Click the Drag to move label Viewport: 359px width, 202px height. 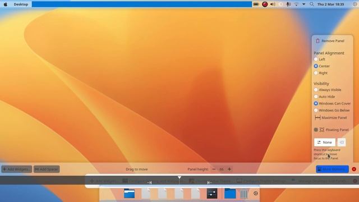click(x=137, y=169)
